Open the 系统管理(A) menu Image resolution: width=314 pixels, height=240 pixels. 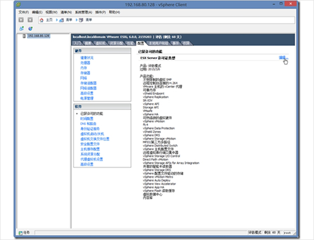83,12
